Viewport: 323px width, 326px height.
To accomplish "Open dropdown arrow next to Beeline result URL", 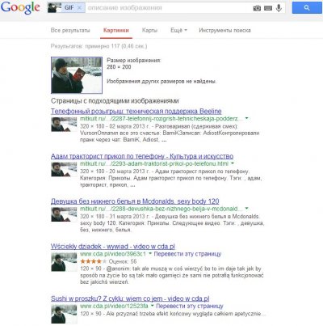I will (246, 118).
